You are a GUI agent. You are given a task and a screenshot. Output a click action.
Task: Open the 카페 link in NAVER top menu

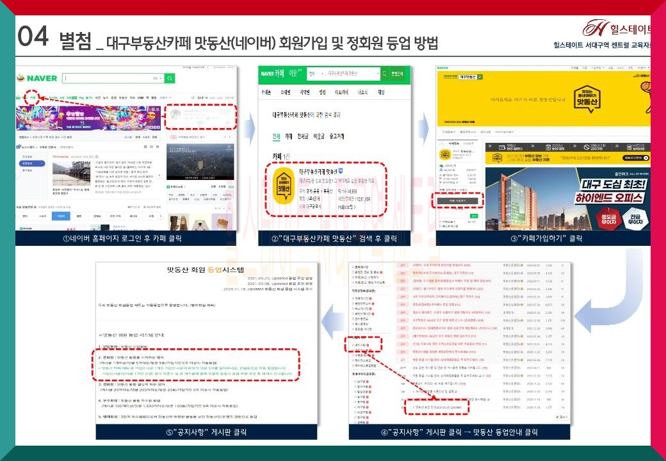[33, 97]
